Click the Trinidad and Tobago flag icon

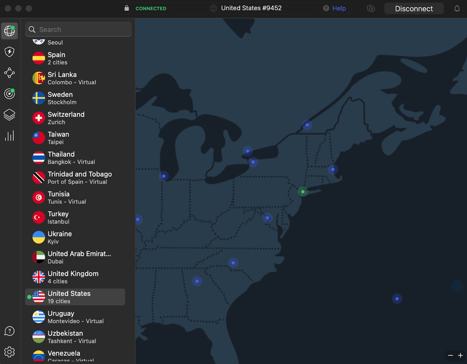[39, 177]
